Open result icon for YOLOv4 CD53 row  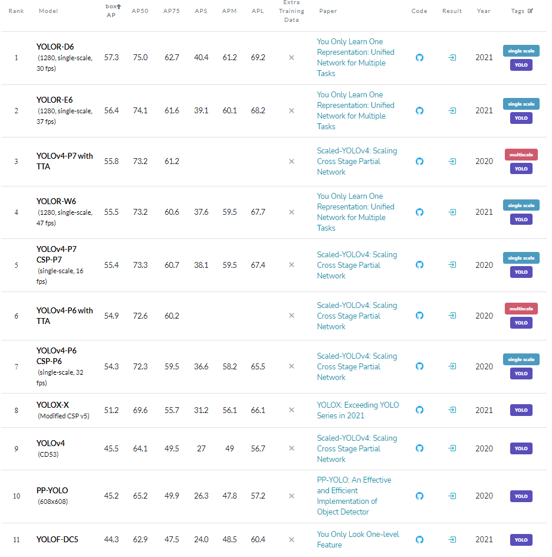[x=452, y=449]
